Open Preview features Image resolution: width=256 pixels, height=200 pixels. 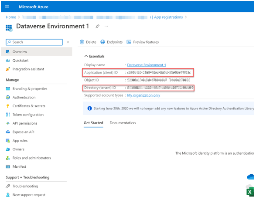point(143,42)
